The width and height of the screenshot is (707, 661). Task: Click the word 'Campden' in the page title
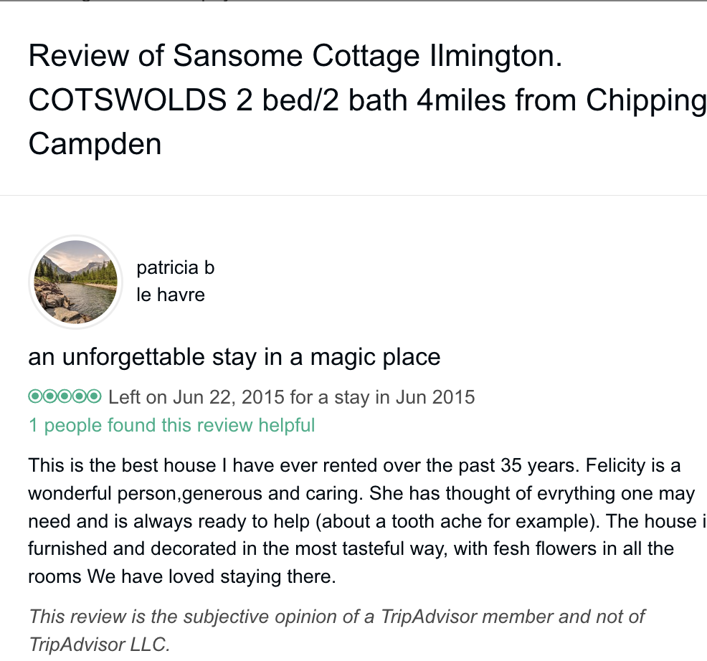point(95,144)
